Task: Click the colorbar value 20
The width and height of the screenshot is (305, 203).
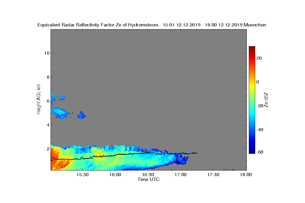Action: 259,58
